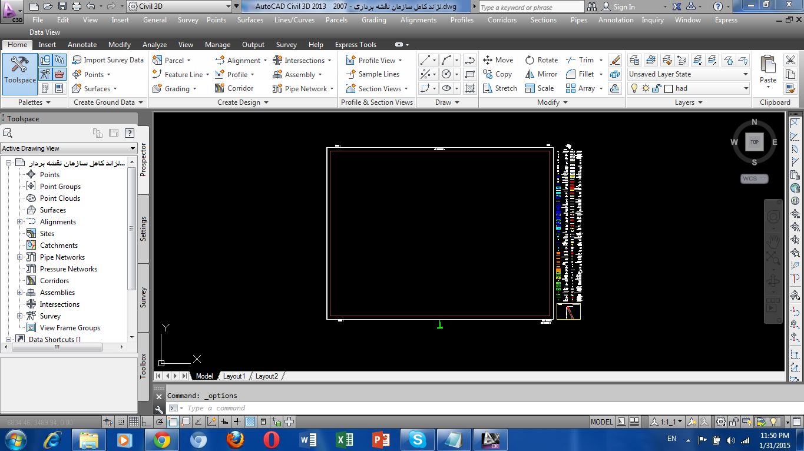This screenshot has height=451, width=804.
Task: Switch to the Layout1 tab
Action: pyautogui.click(x=234, y=376)
